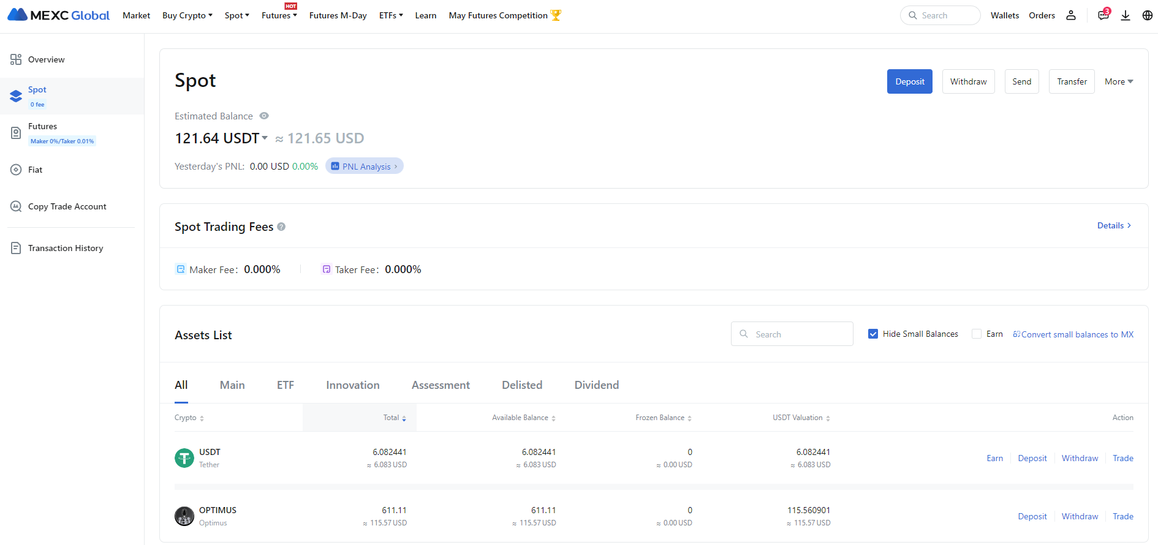The height and width of the screenshot is (545, 1158).
Task: Open the language globe icon
Action: pos(1148,15)
